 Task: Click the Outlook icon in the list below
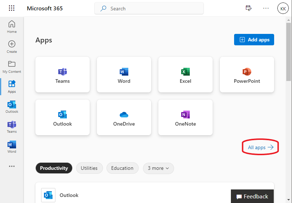click(48, 195)
